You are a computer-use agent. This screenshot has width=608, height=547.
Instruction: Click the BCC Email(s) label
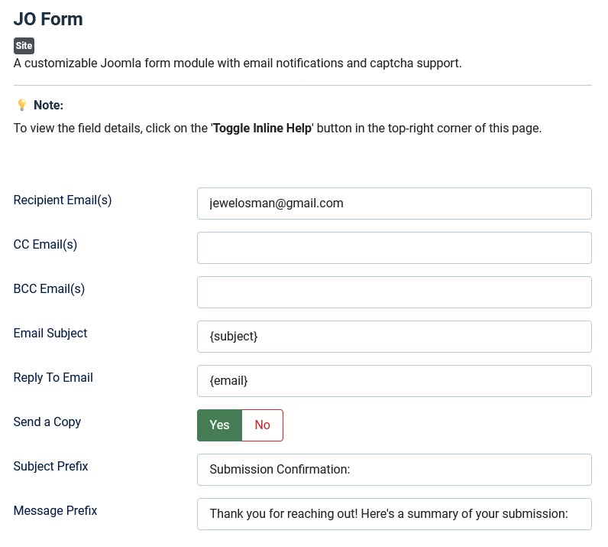click(49, 288)
